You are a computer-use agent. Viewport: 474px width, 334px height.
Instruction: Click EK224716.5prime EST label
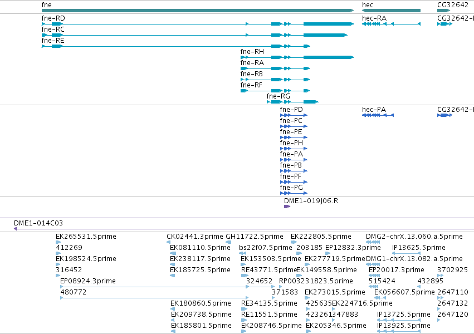coord(363,303)
